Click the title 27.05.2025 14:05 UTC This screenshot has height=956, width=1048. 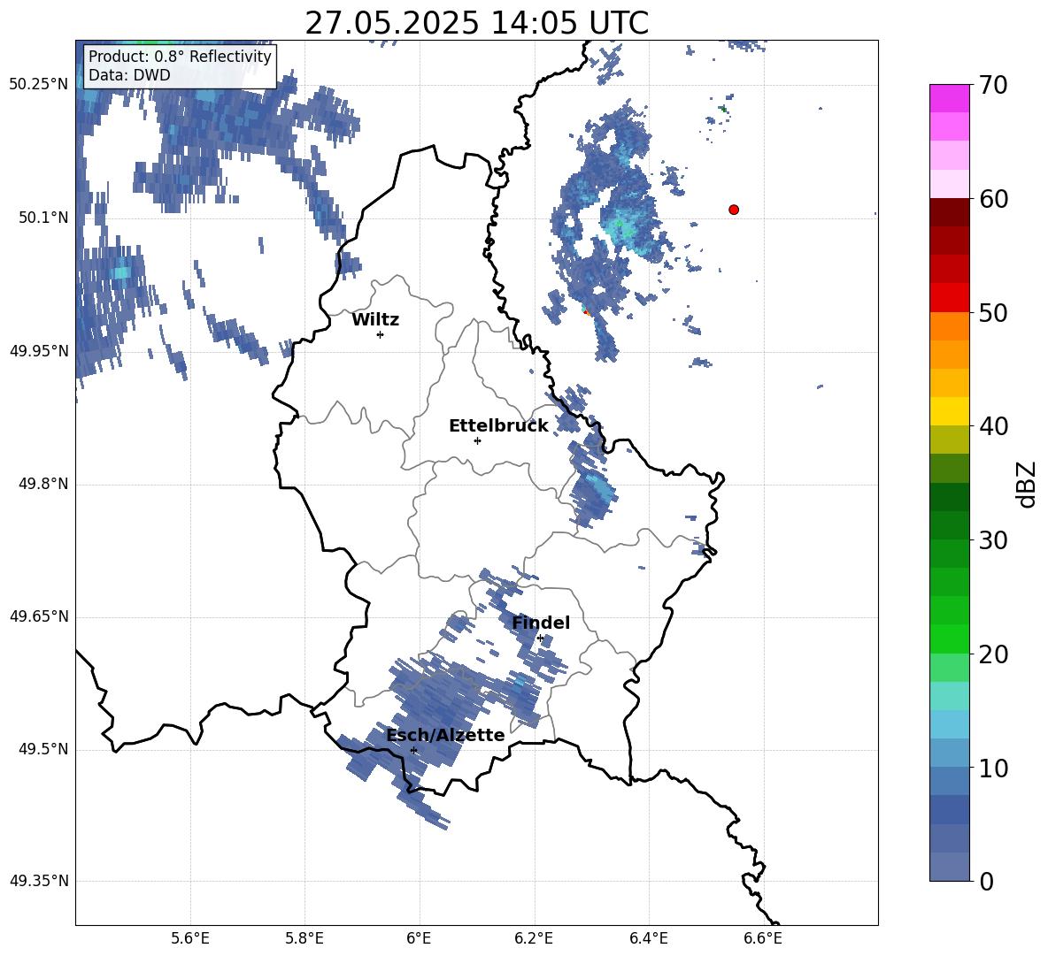(476, 23)
